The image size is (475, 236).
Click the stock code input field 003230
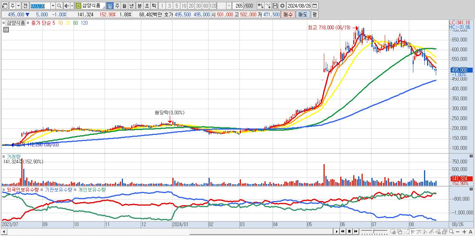40,6
